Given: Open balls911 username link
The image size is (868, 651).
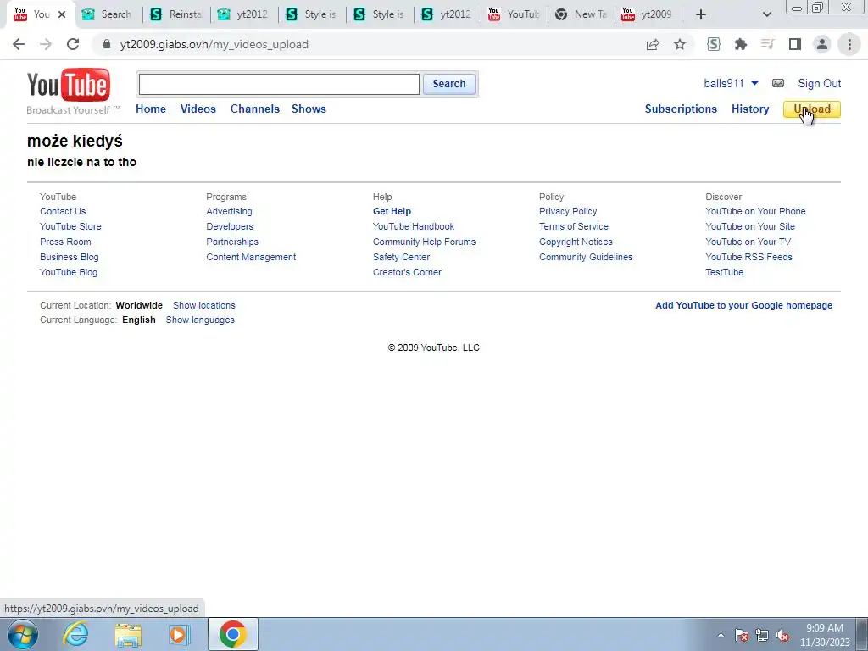Looking at the screenshot, I should [x=724, y=84].
